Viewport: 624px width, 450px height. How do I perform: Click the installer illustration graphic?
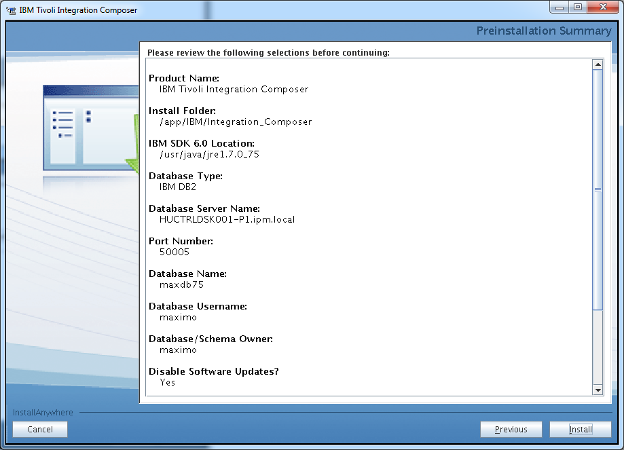[91, 130]
